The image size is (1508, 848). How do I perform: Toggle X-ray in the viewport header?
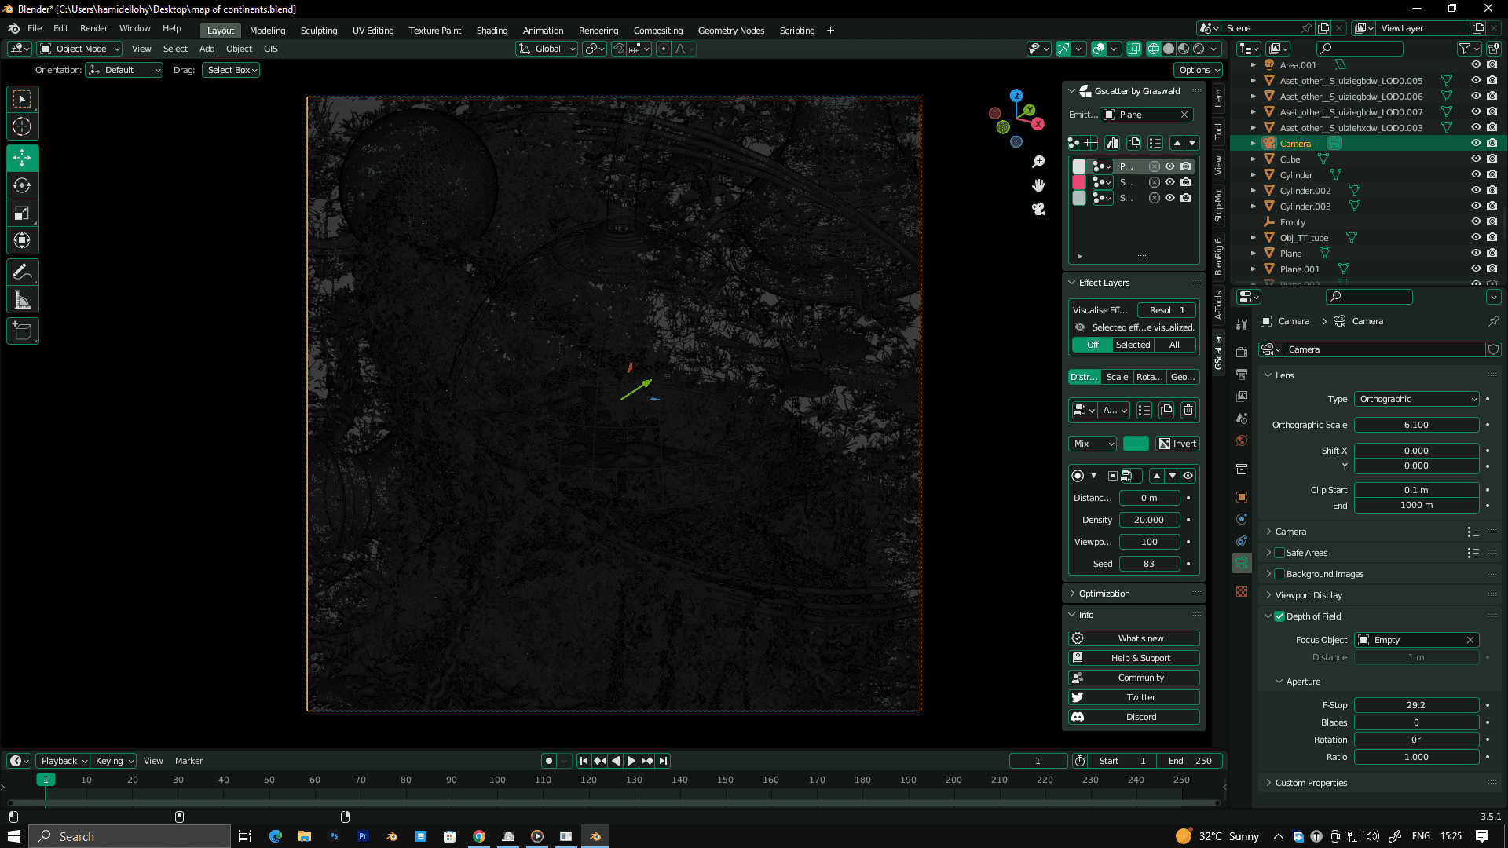point(1133,49)
